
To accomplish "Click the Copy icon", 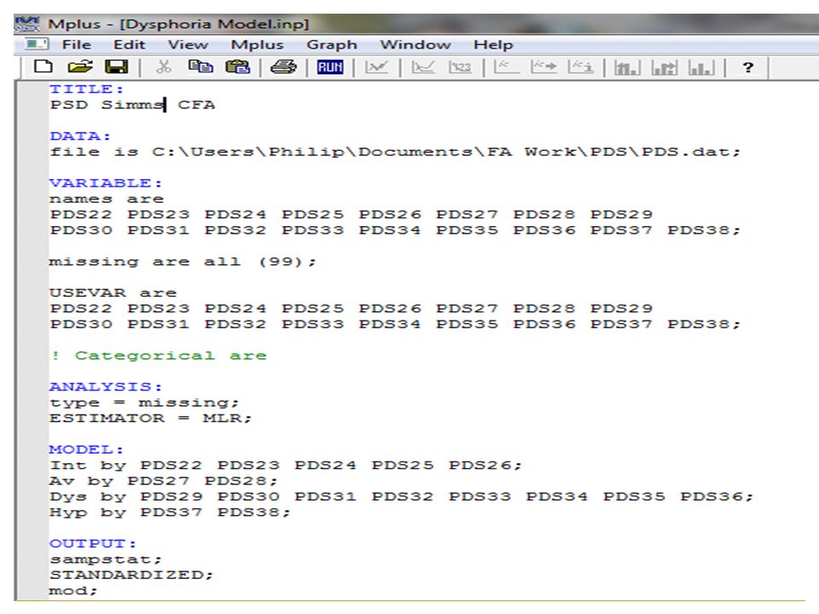I will [x=200, y=67].
